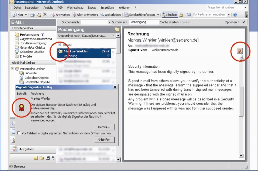Select the Zur Nachverfolgung folder
258x172 pixels.
(x=30, y=43)
